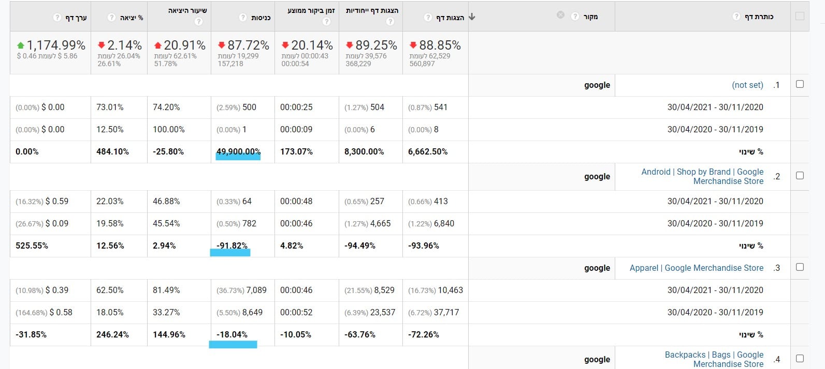
Task: Sort by the הצגות דף column header
Action: click(x=450, y=18)
